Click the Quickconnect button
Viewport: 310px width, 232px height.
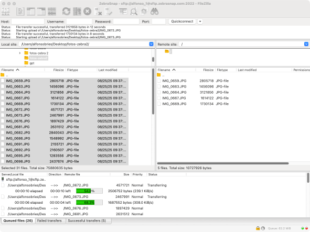click(x=182, y=21)
